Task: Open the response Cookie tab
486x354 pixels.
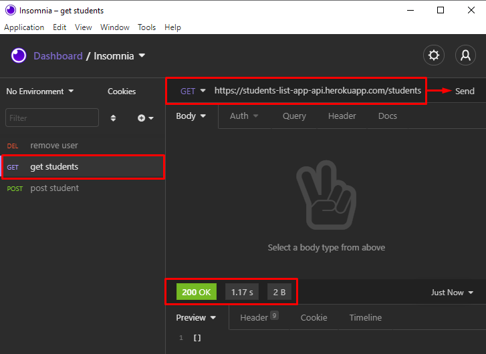Action: click(314, 318)
